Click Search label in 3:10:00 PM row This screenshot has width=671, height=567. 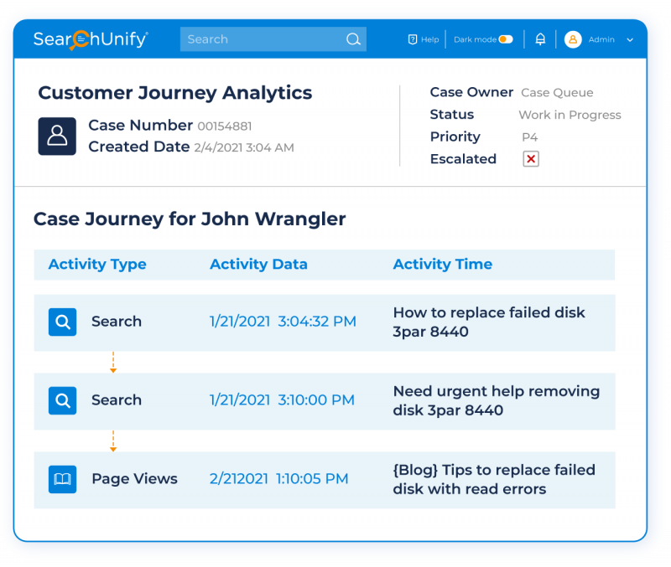coord(117,400)
